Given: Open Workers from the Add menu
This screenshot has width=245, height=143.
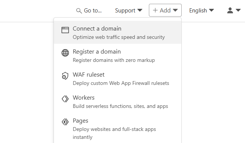Looking at the screenshot, I should [118, 101].
